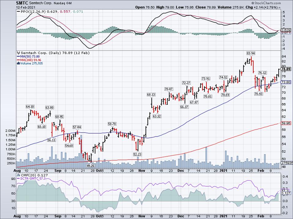Click the 63.80 price label
Screen dimensions: 293x219
click(x=50, y=108)
